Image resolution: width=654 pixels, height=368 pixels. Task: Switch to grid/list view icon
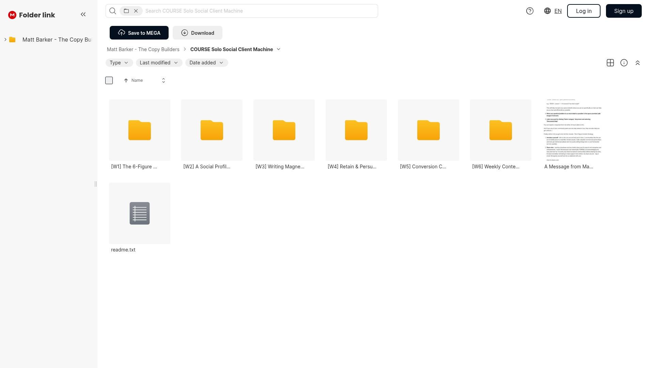coord(610,63)
